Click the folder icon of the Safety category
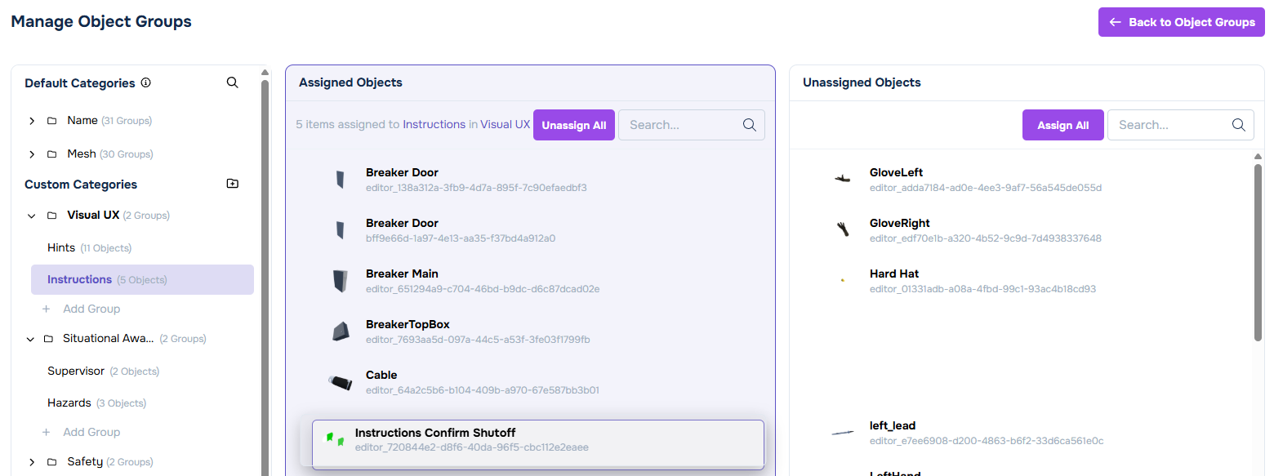The height and width of the screenshot is (476, 1274). pyautogui.click(x=52, y=462)
